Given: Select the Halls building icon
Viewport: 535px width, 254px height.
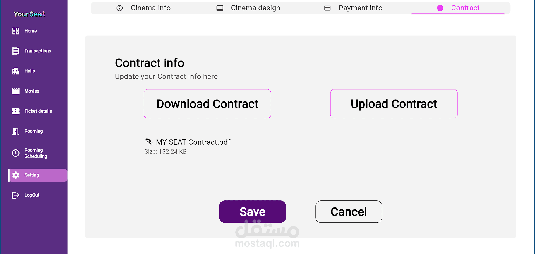Looking at the screenshot, I should (x=16, y=71).
